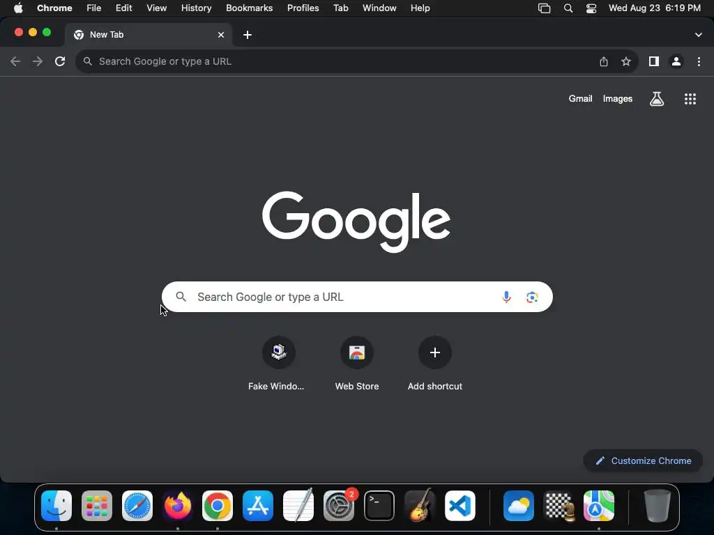
Task: Select the New Tab tab
Action: pos(149,35)
